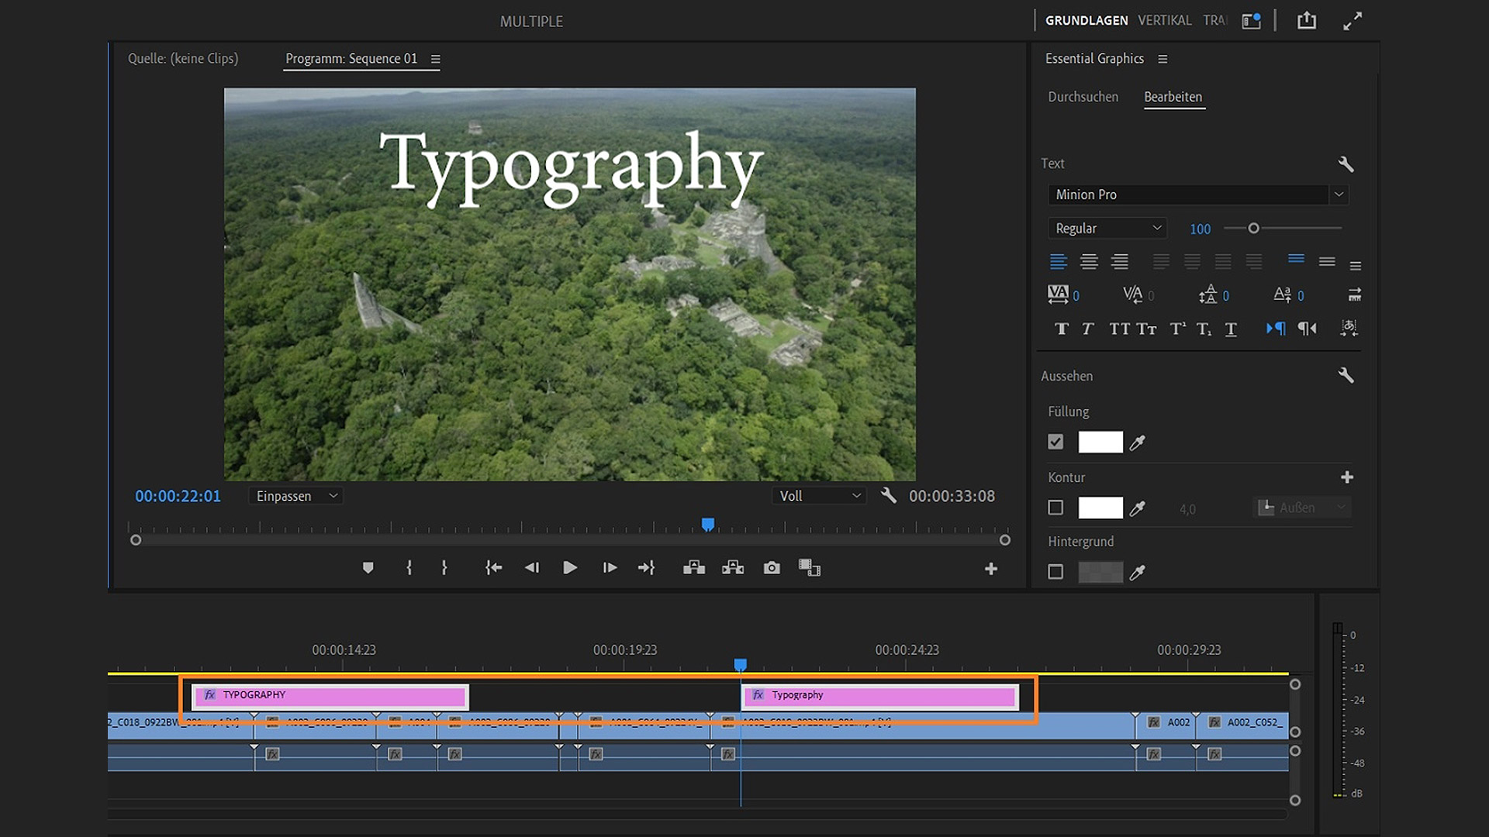Click the Lift edit icon
This screenshot has width=1489, height=837.
point(694,568)
